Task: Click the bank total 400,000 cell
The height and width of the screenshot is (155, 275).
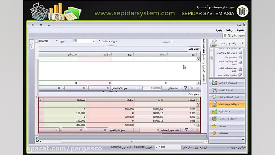Action: pos(110,125)
